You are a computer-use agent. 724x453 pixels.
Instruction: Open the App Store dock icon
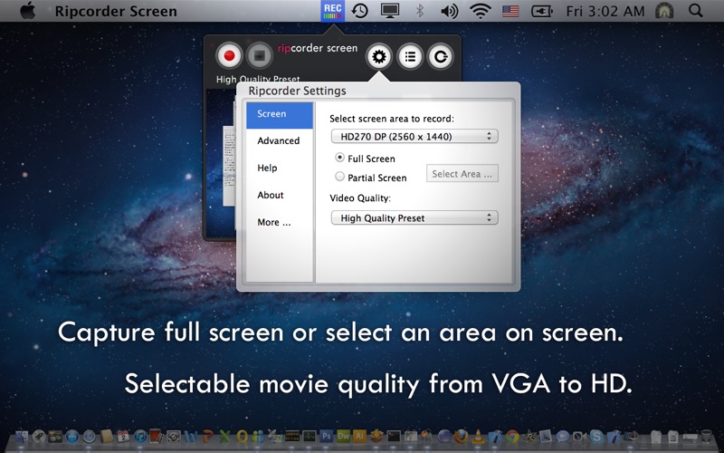coord(72,437)
